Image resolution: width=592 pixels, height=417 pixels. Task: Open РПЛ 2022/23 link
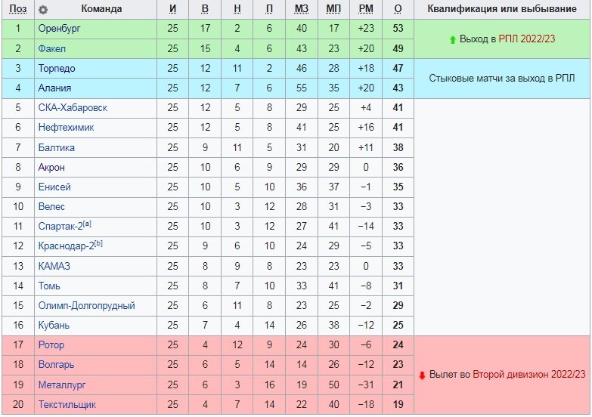527,39
